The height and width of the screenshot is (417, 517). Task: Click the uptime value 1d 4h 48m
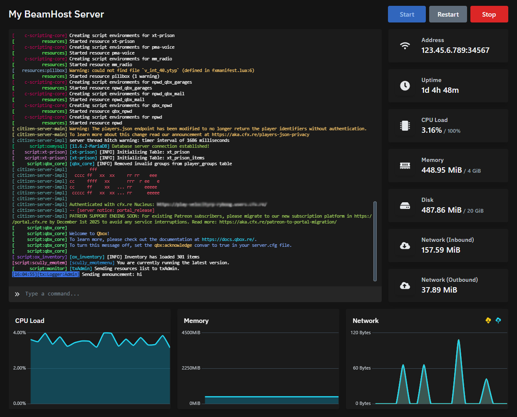coord(440,90)
